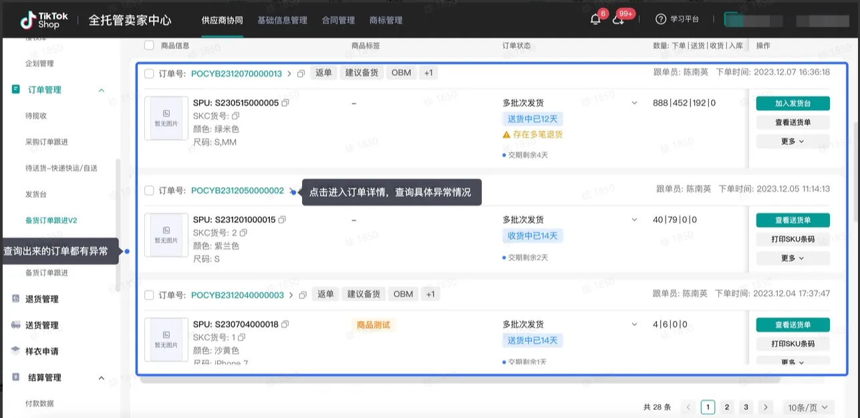860x418 pixels.
Task: Go to 采购订单跟进 in sidebar
Action: 47,142
